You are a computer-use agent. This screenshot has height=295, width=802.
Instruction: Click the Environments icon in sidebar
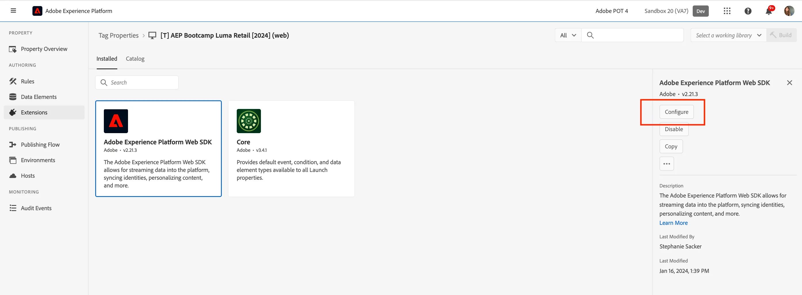point(13,160)
